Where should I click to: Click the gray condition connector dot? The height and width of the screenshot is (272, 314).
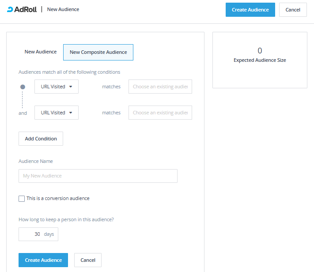(x=23, y=87)
